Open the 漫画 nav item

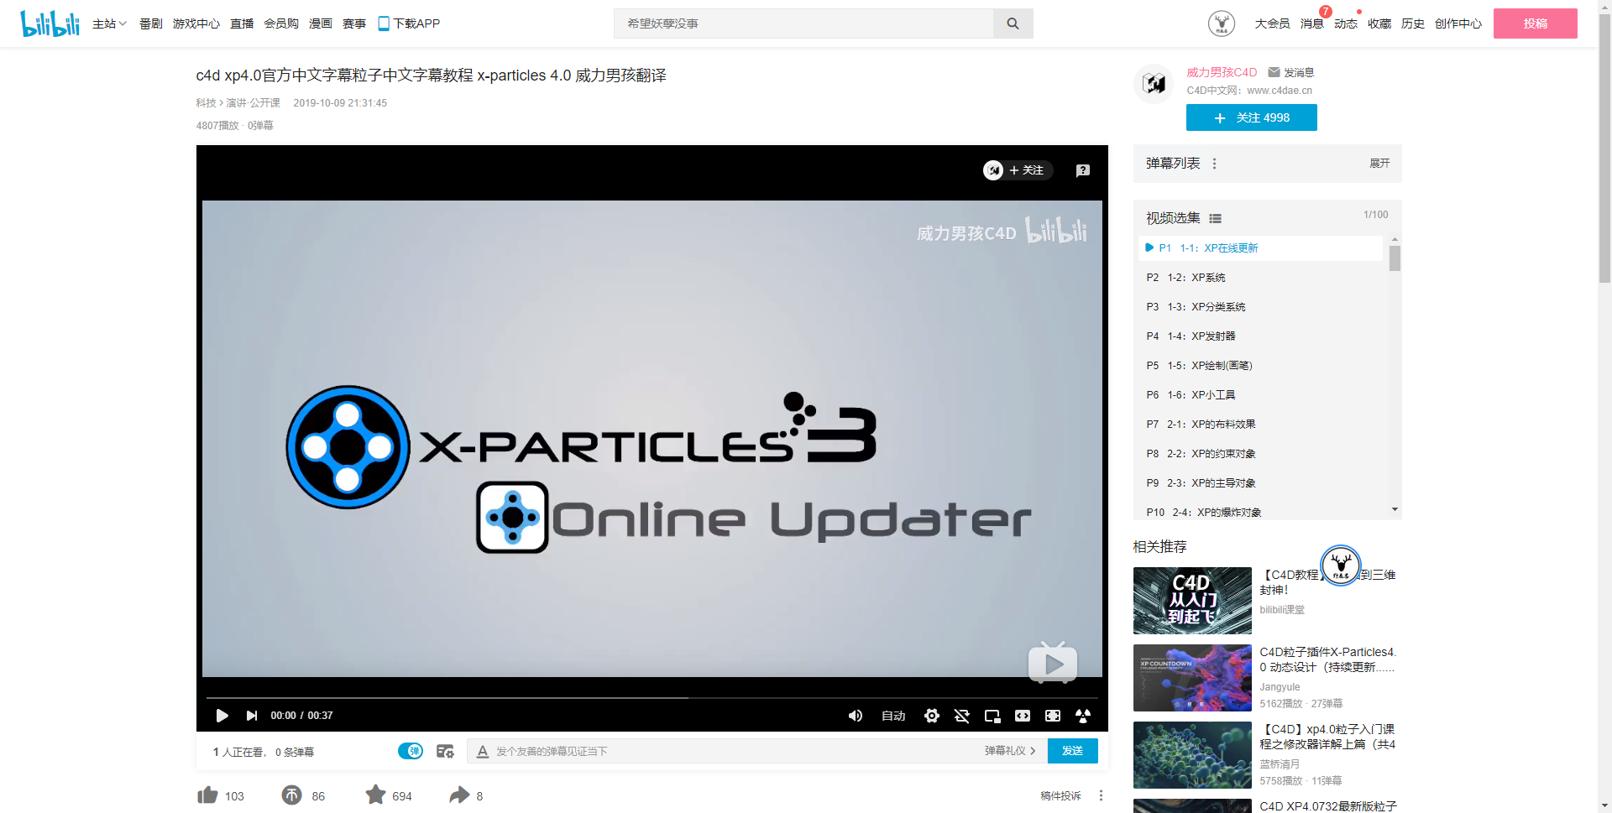click(321, 23)
